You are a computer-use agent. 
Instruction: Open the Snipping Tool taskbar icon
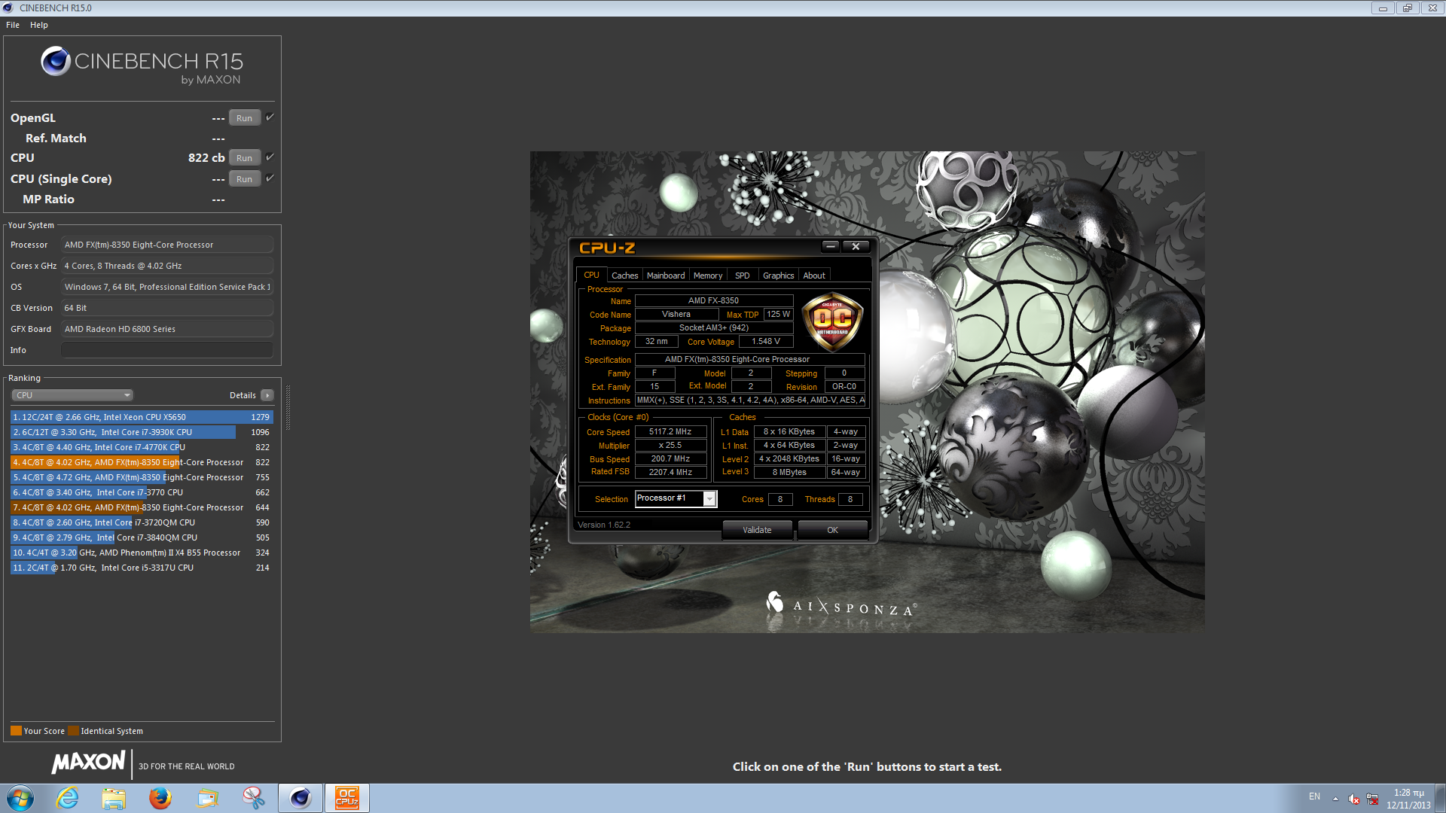(253, 798)
